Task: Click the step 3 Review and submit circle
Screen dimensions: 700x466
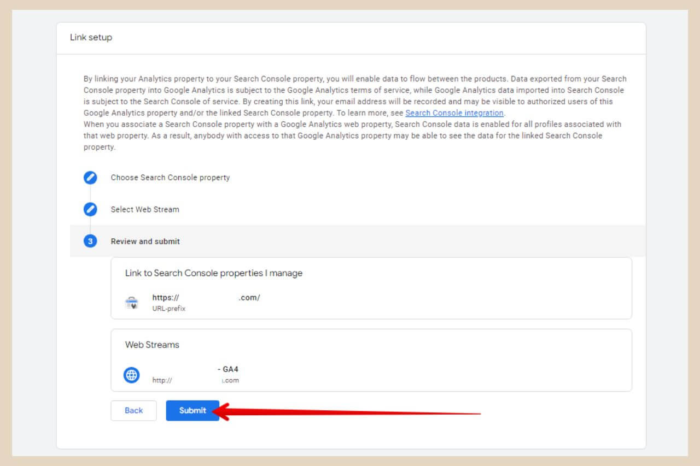Action: point(90,241)
